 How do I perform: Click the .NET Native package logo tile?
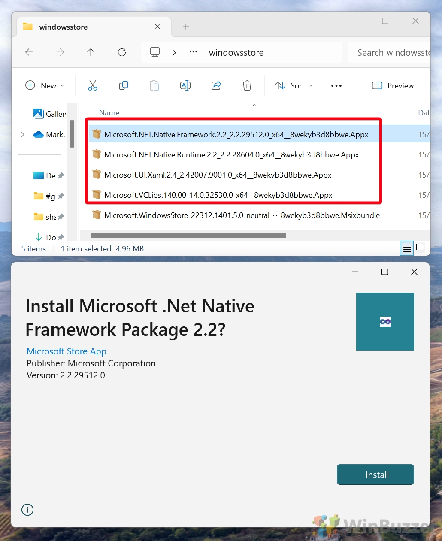coord(385,321)
